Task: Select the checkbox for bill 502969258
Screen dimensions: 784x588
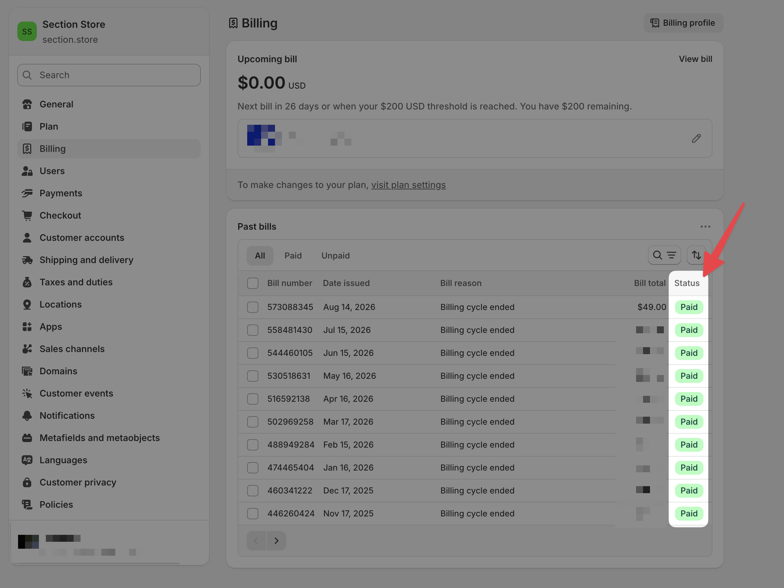Action: click(x=253, y=422)
